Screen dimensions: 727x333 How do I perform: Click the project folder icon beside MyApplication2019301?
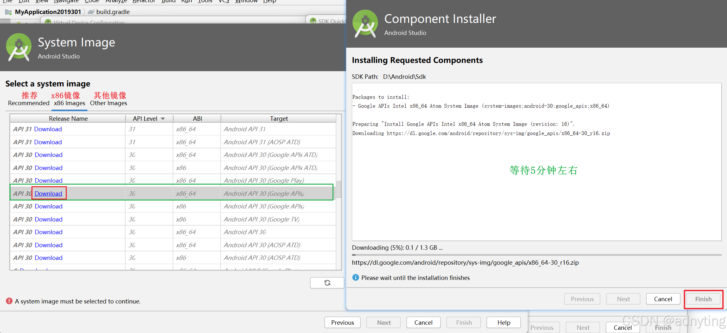[9, 12]
